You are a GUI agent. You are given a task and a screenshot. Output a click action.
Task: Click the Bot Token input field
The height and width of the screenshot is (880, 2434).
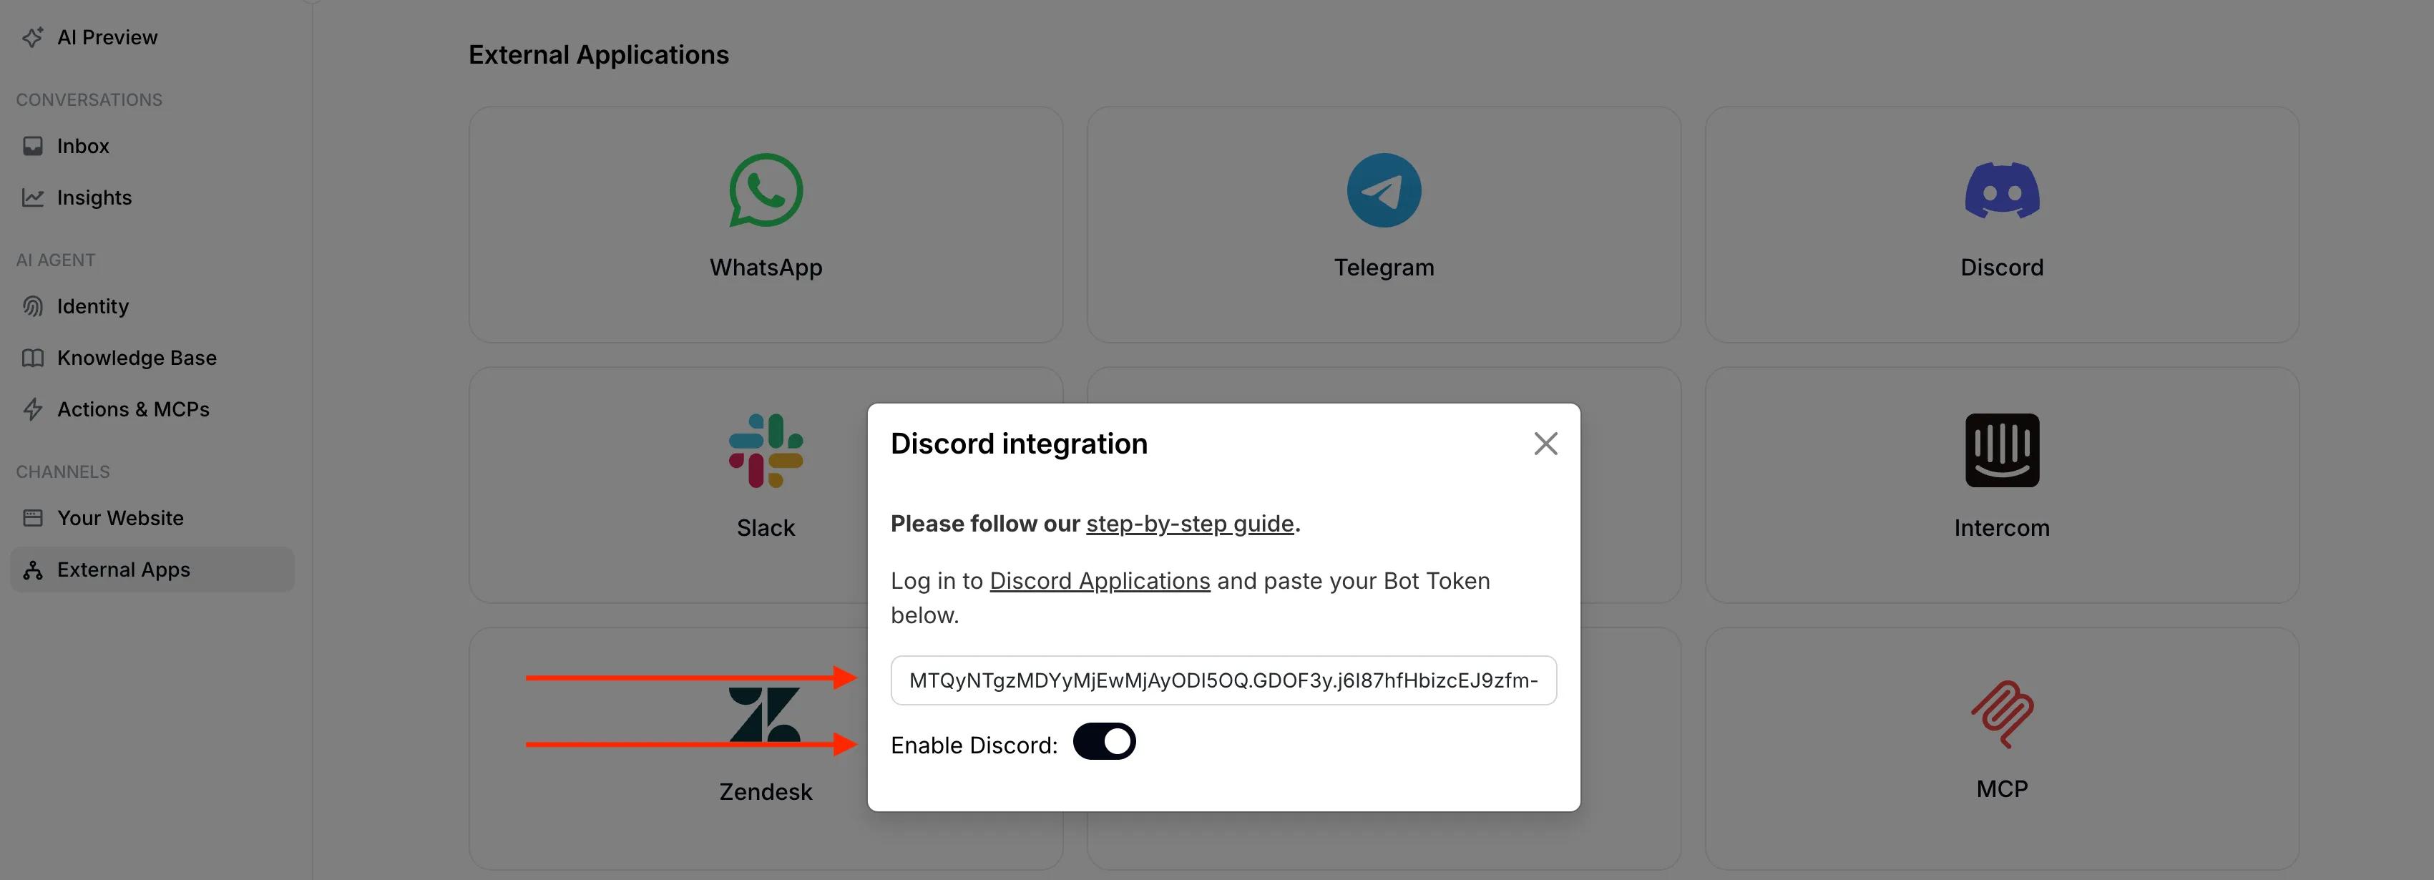[x=1223, y=680]
